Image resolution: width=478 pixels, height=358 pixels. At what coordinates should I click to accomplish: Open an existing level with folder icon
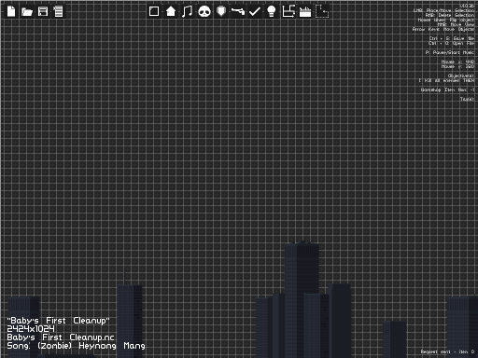point(27,12)
